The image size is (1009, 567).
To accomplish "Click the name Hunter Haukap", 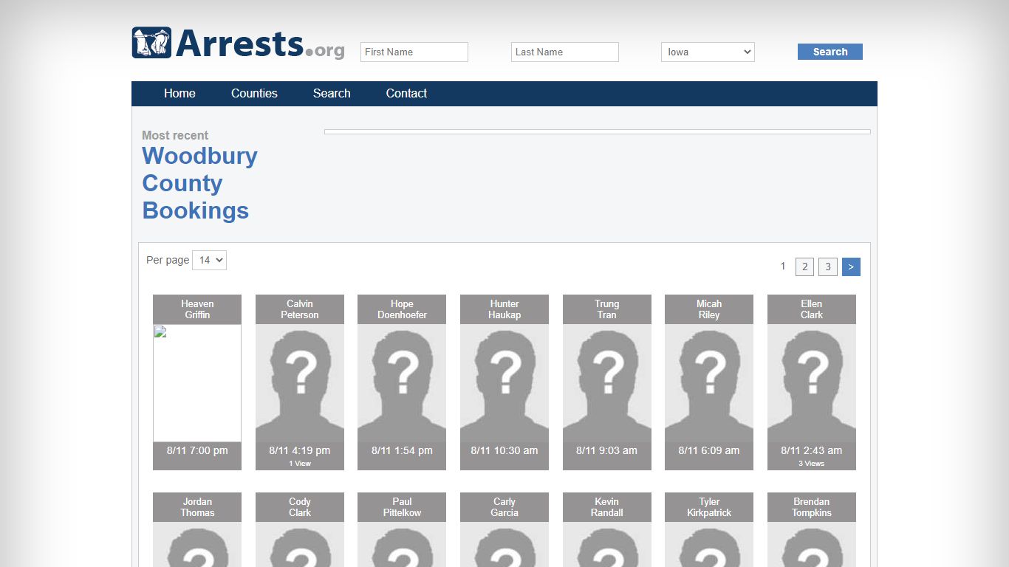I will coord(504,309).
